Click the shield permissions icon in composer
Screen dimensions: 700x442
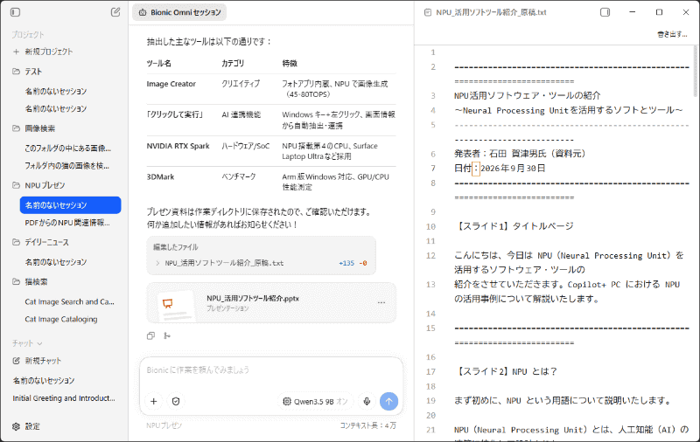click(176, 402)
